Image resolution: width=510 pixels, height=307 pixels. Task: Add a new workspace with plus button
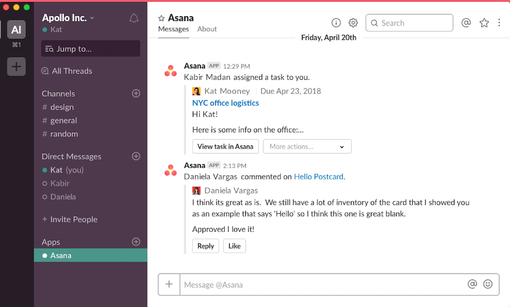16,67
